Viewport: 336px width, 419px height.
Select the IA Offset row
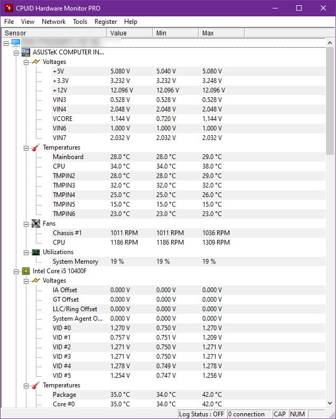pyautogui.click(x=189, y=290)
